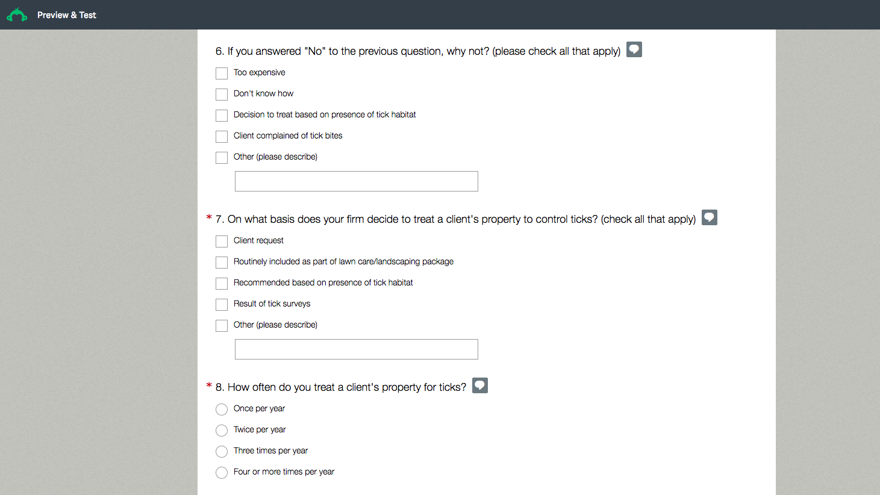Open comment bubble for question 8

click(x=480, y=385)
